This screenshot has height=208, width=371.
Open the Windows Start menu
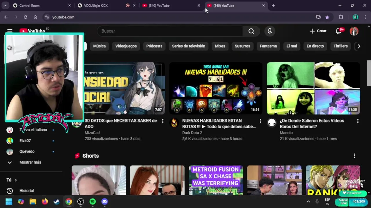point(9,201)
